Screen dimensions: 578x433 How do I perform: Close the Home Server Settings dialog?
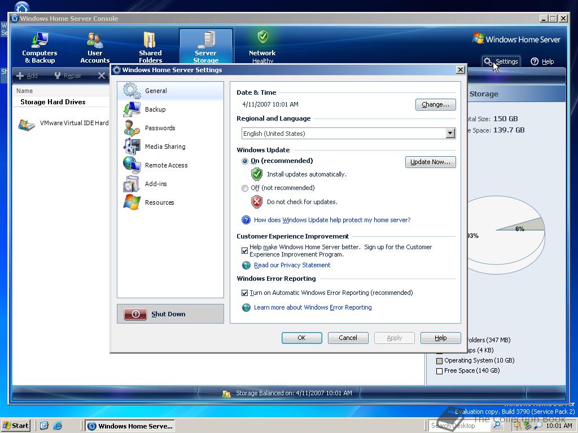(x=461, y=70)
